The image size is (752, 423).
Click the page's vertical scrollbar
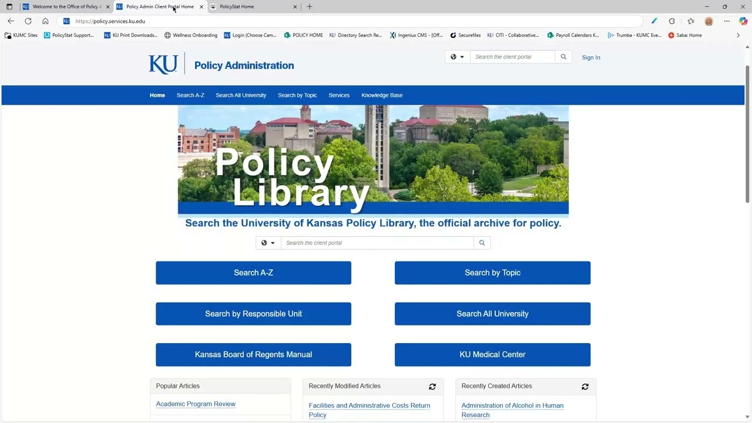point(747,135)
